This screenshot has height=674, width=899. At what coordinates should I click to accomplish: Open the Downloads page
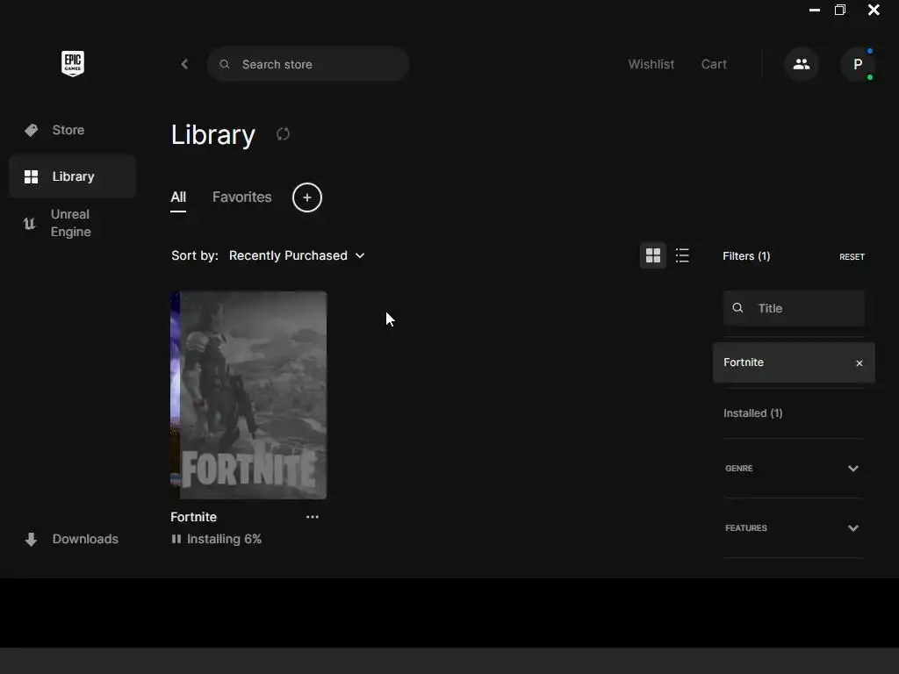click(x=72, y=540)
